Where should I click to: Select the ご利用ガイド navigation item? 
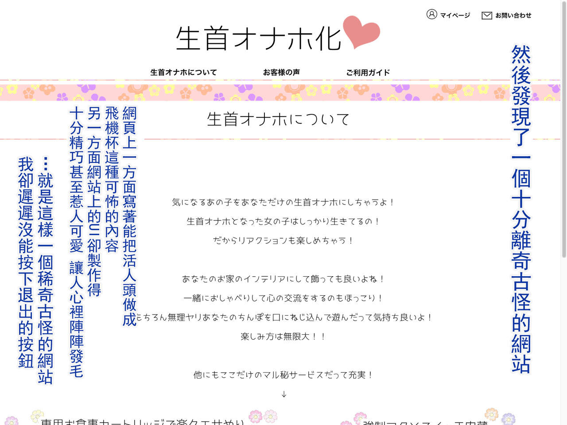368,73
